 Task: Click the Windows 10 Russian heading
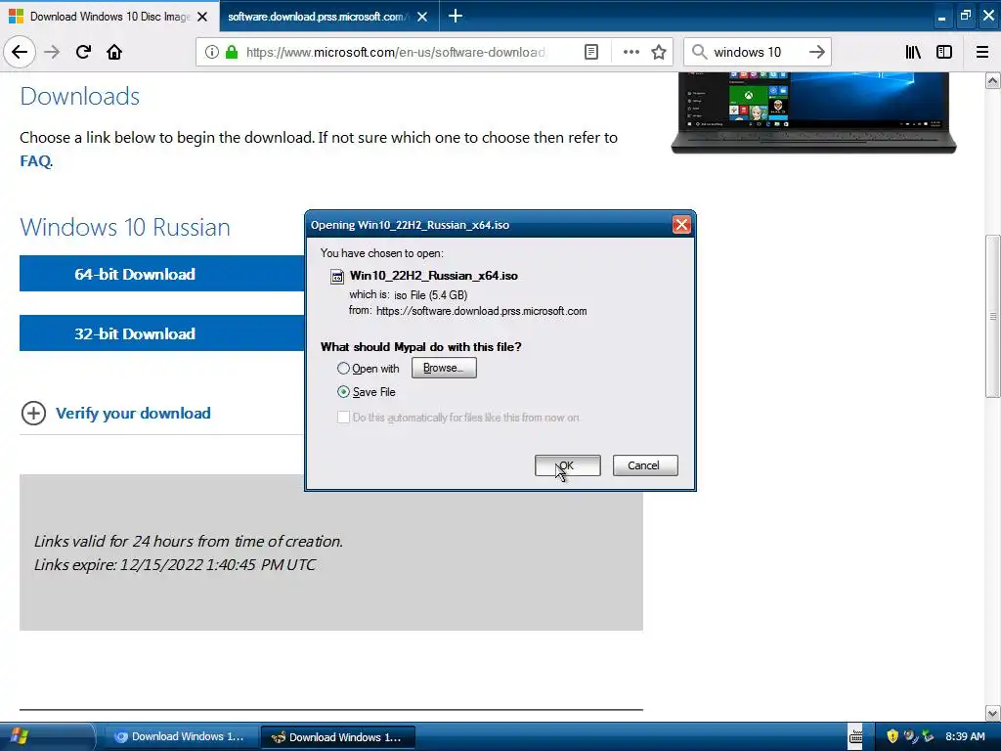click(125, 227)
